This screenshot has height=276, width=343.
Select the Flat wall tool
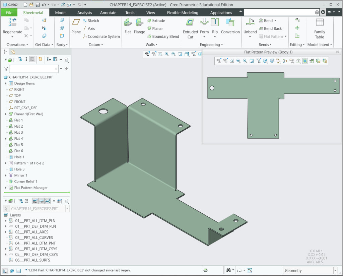click(128, 26)
